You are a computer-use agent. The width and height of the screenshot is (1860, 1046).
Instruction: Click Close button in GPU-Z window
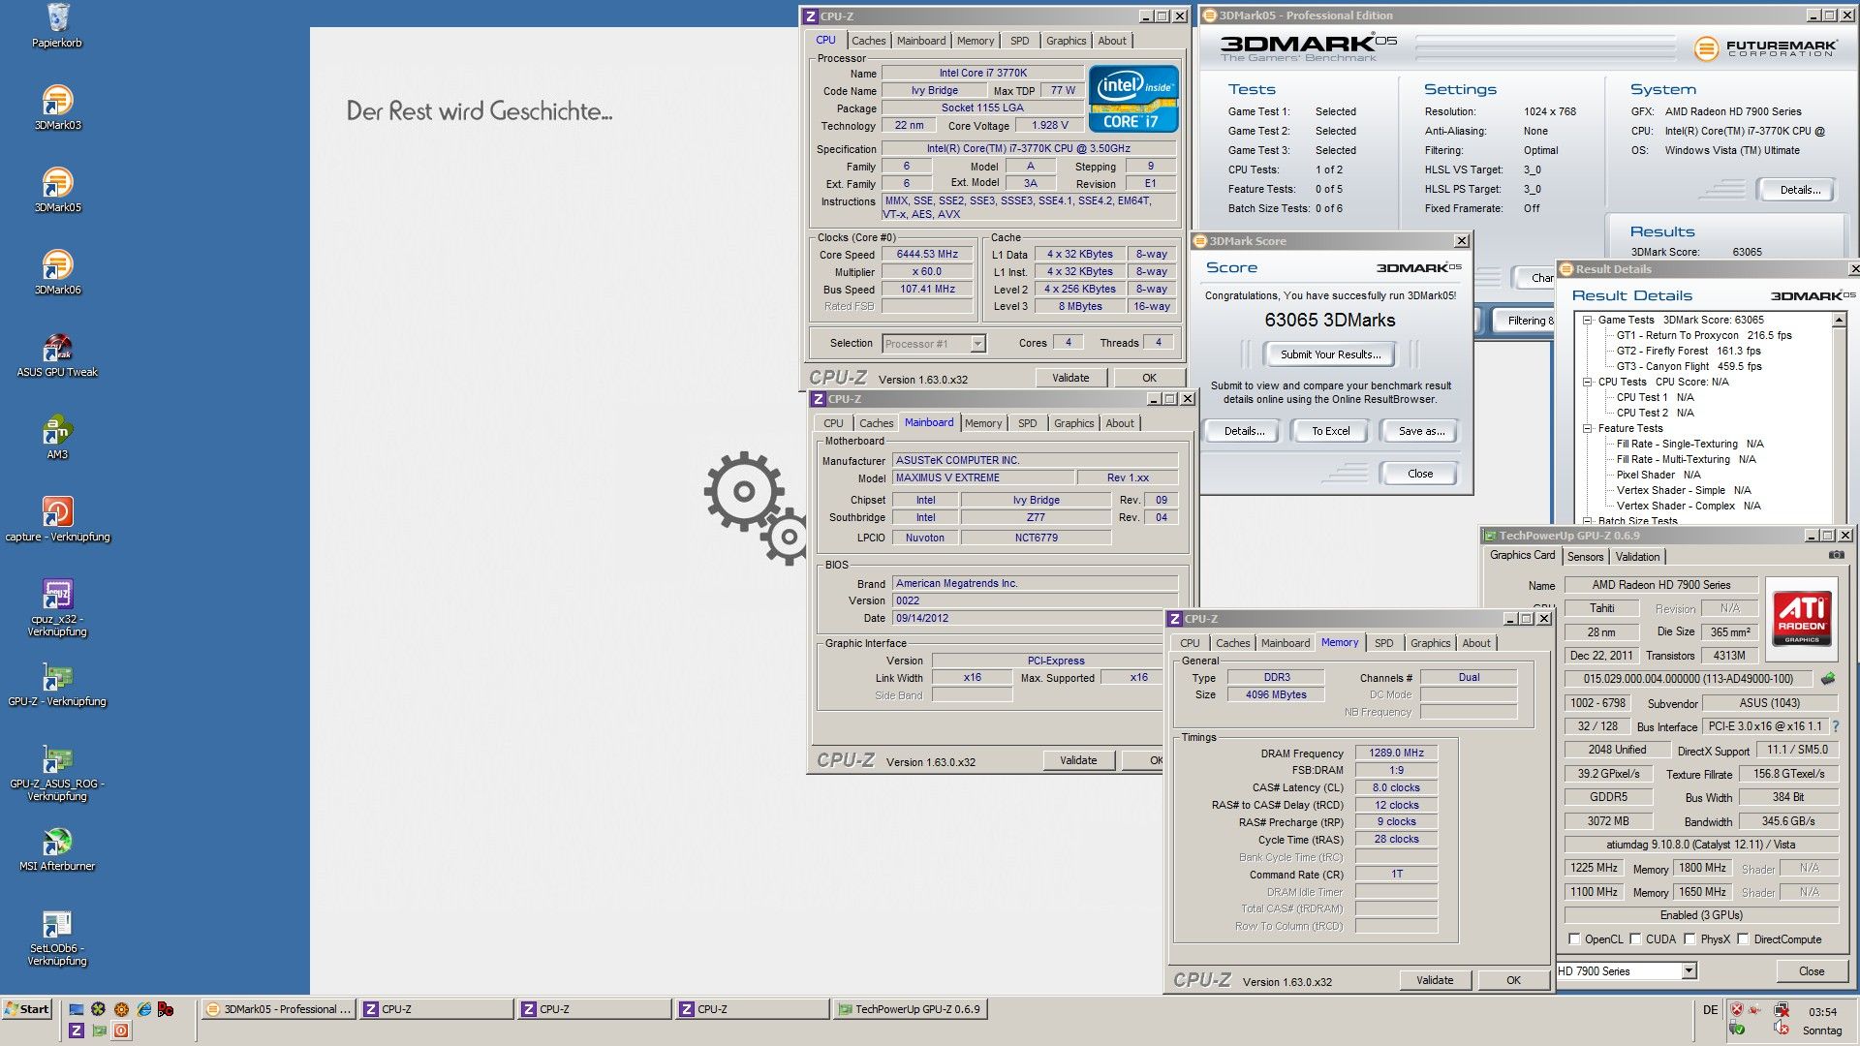point(1811,970)
